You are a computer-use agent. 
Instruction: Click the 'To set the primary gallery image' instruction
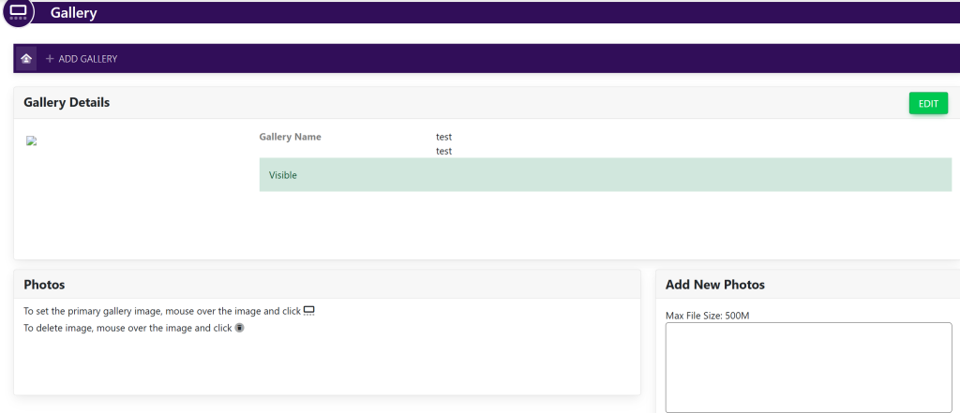pos(161,310)
